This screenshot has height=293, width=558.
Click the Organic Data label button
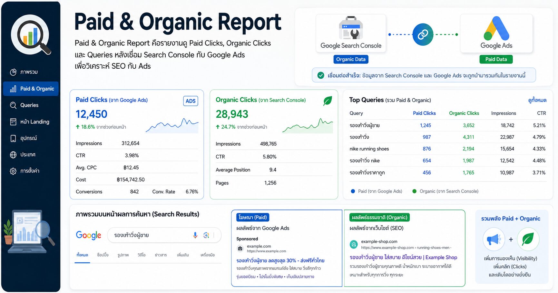click(x=351, y=59)
